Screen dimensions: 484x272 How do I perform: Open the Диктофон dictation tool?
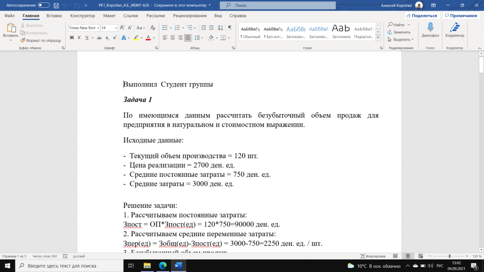click(430, 31)
